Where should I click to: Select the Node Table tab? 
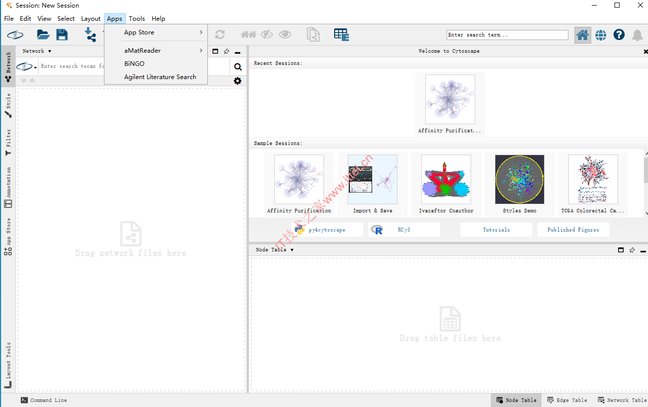516,400
